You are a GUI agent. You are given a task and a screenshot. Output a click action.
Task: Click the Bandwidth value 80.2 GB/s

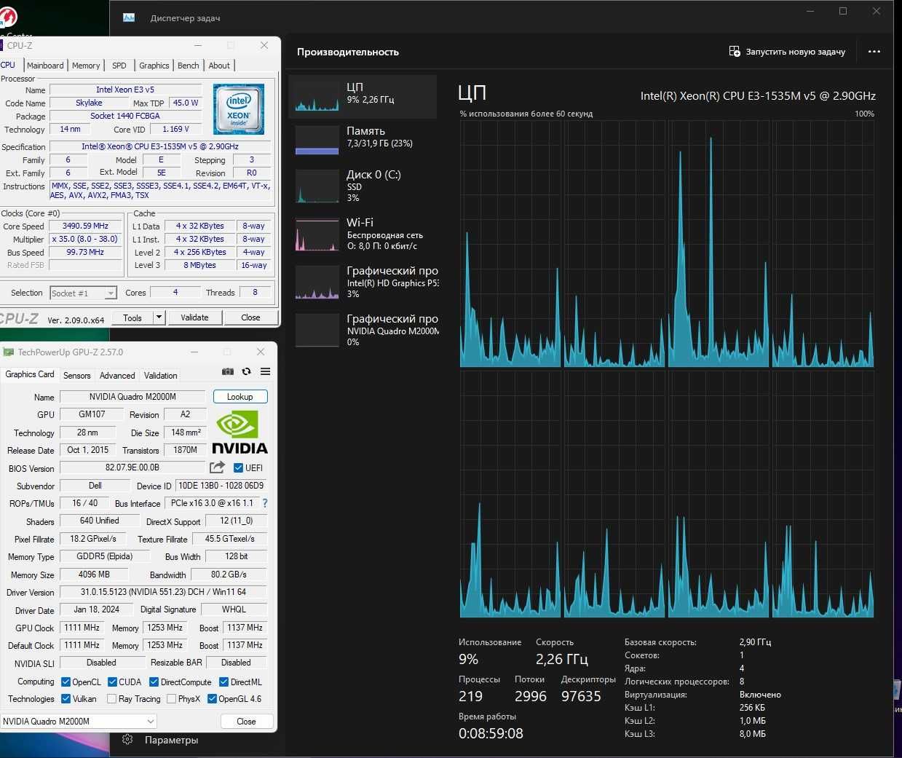point(229,575)
